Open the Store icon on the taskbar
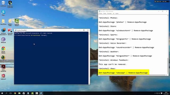Image resolution: width=170 pixels, height=95 pixels. click(24, 93)
